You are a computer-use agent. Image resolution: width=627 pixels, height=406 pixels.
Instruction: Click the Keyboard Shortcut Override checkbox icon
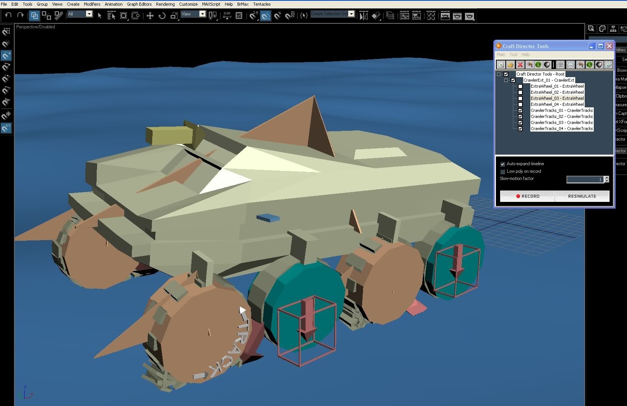[239, 15]
